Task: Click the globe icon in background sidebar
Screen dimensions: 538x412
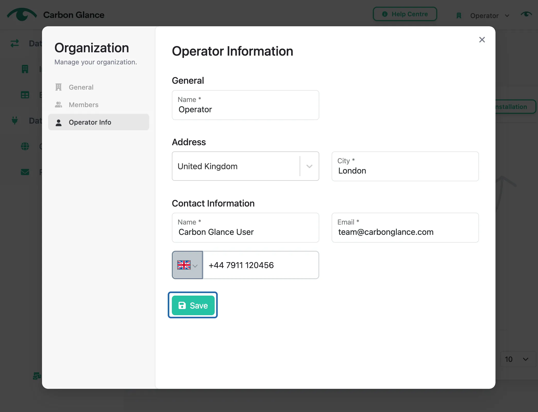Action: [x=25, y=146]
